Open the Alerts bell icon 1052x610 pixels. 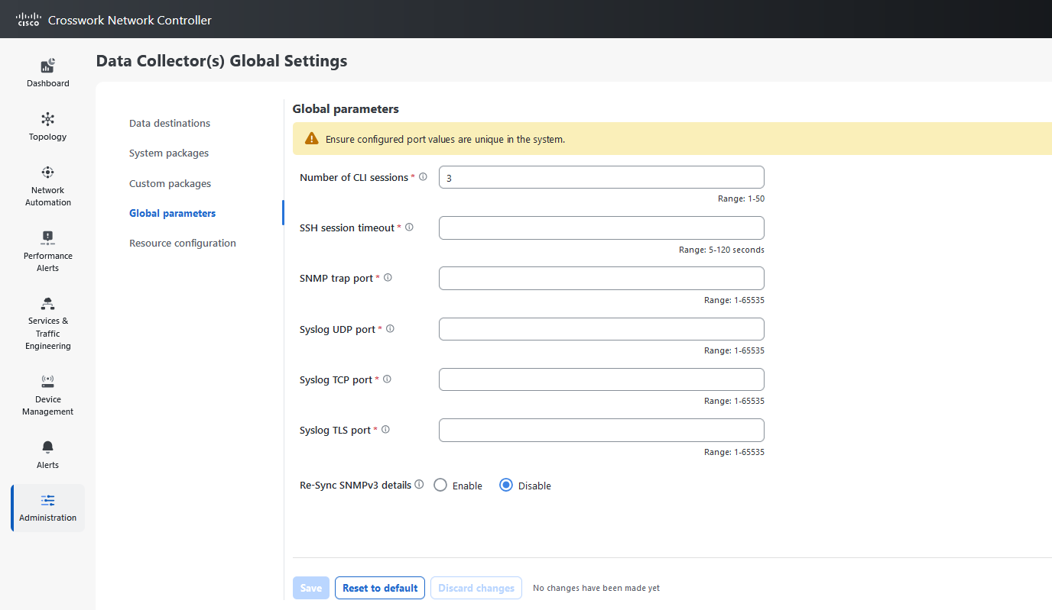[47, 447]
